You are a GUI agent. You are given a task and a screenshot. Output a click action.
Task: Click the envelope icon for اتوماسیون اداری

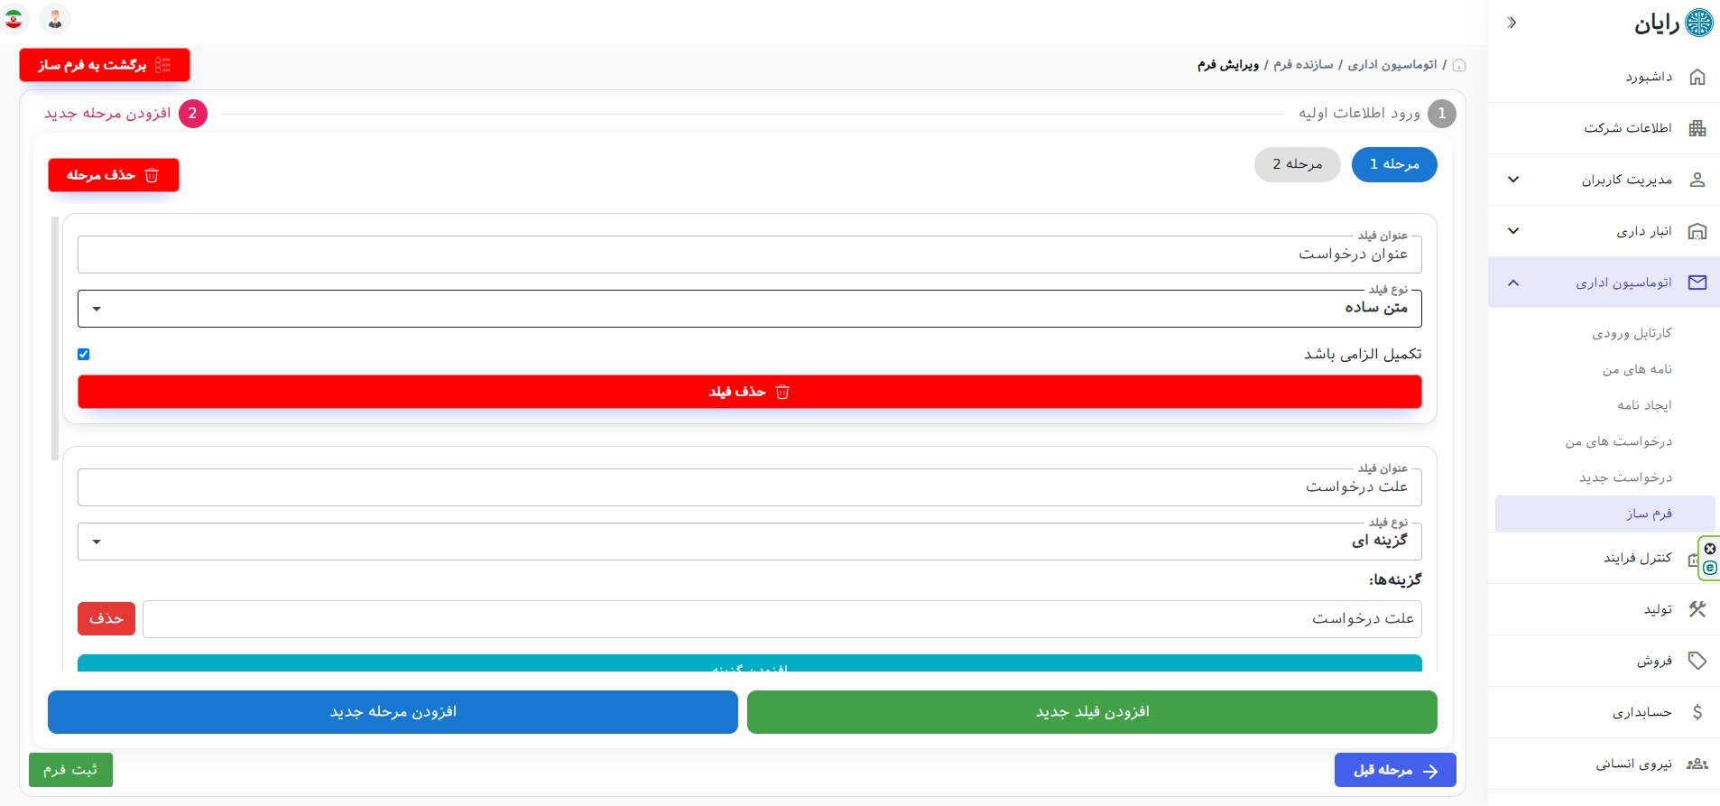point(1697,283)
